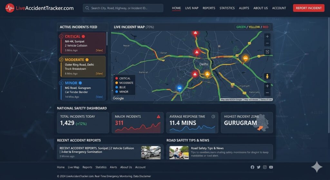This screenshot has height=180, width=330.
Task: Zoom out using the upper map minus button
Action: click(267, 43)
